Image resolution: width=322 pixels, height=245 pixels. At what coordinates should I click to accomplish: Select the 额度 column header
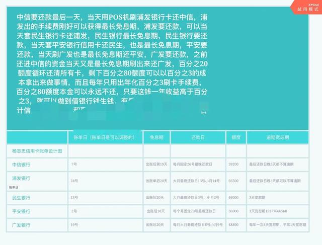(236, 137)
